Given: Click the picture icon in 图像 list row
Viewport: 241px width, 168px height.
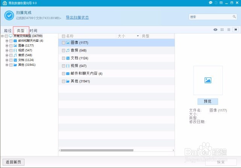Looking at the screenshot, I should 68,43.
